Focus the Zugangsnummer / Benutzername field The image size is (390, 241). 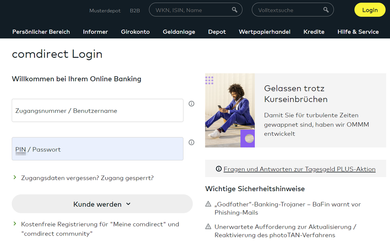tap(97, 111)
